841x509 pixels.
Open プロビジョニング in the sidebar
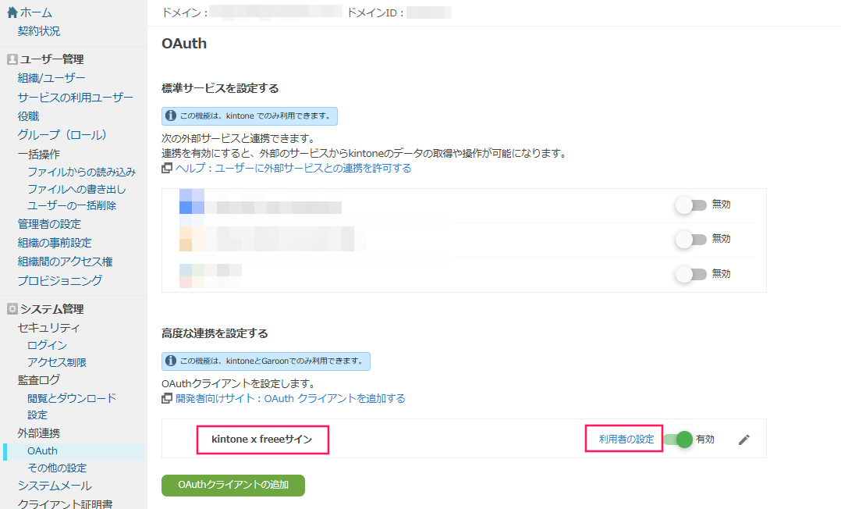(x=59, y=280)
